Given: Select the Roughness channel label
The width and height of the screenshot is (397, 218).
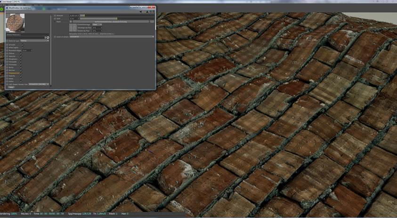Looking at the screenshot, I should click(x=13, y=59).
